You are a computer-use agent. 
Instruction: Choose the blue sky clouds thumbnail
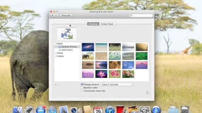click(x=128, y=65)
